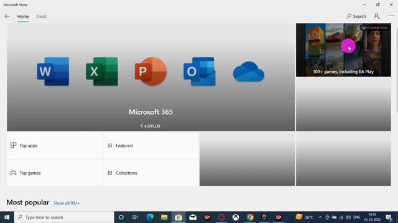Click Show all 99/+ link
This screenshot has height=223, width=398.
pyautogui.click(x=67, y=203)
